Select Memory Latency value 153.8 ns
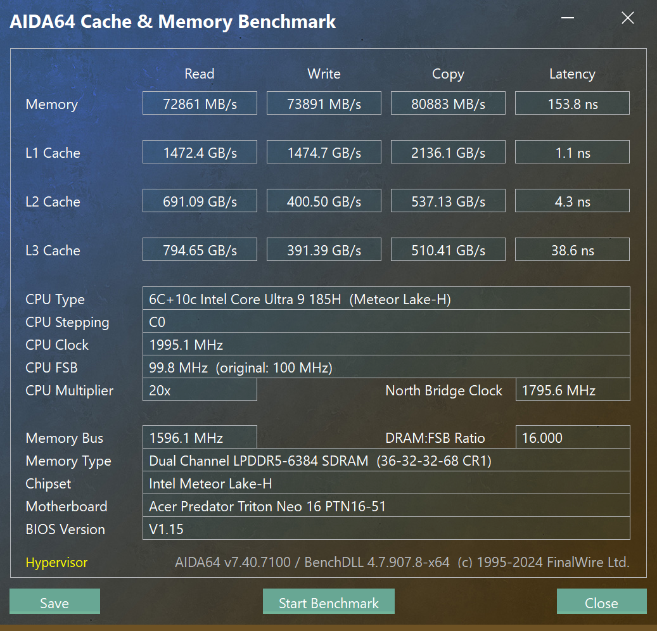Image resolution: width=657 pixels, height=631 pixels. pos(572,103)
